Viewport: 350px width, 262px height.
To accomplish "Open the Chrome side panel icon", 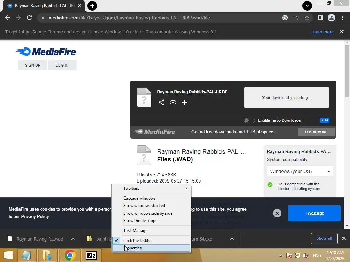I will point(321,18).
